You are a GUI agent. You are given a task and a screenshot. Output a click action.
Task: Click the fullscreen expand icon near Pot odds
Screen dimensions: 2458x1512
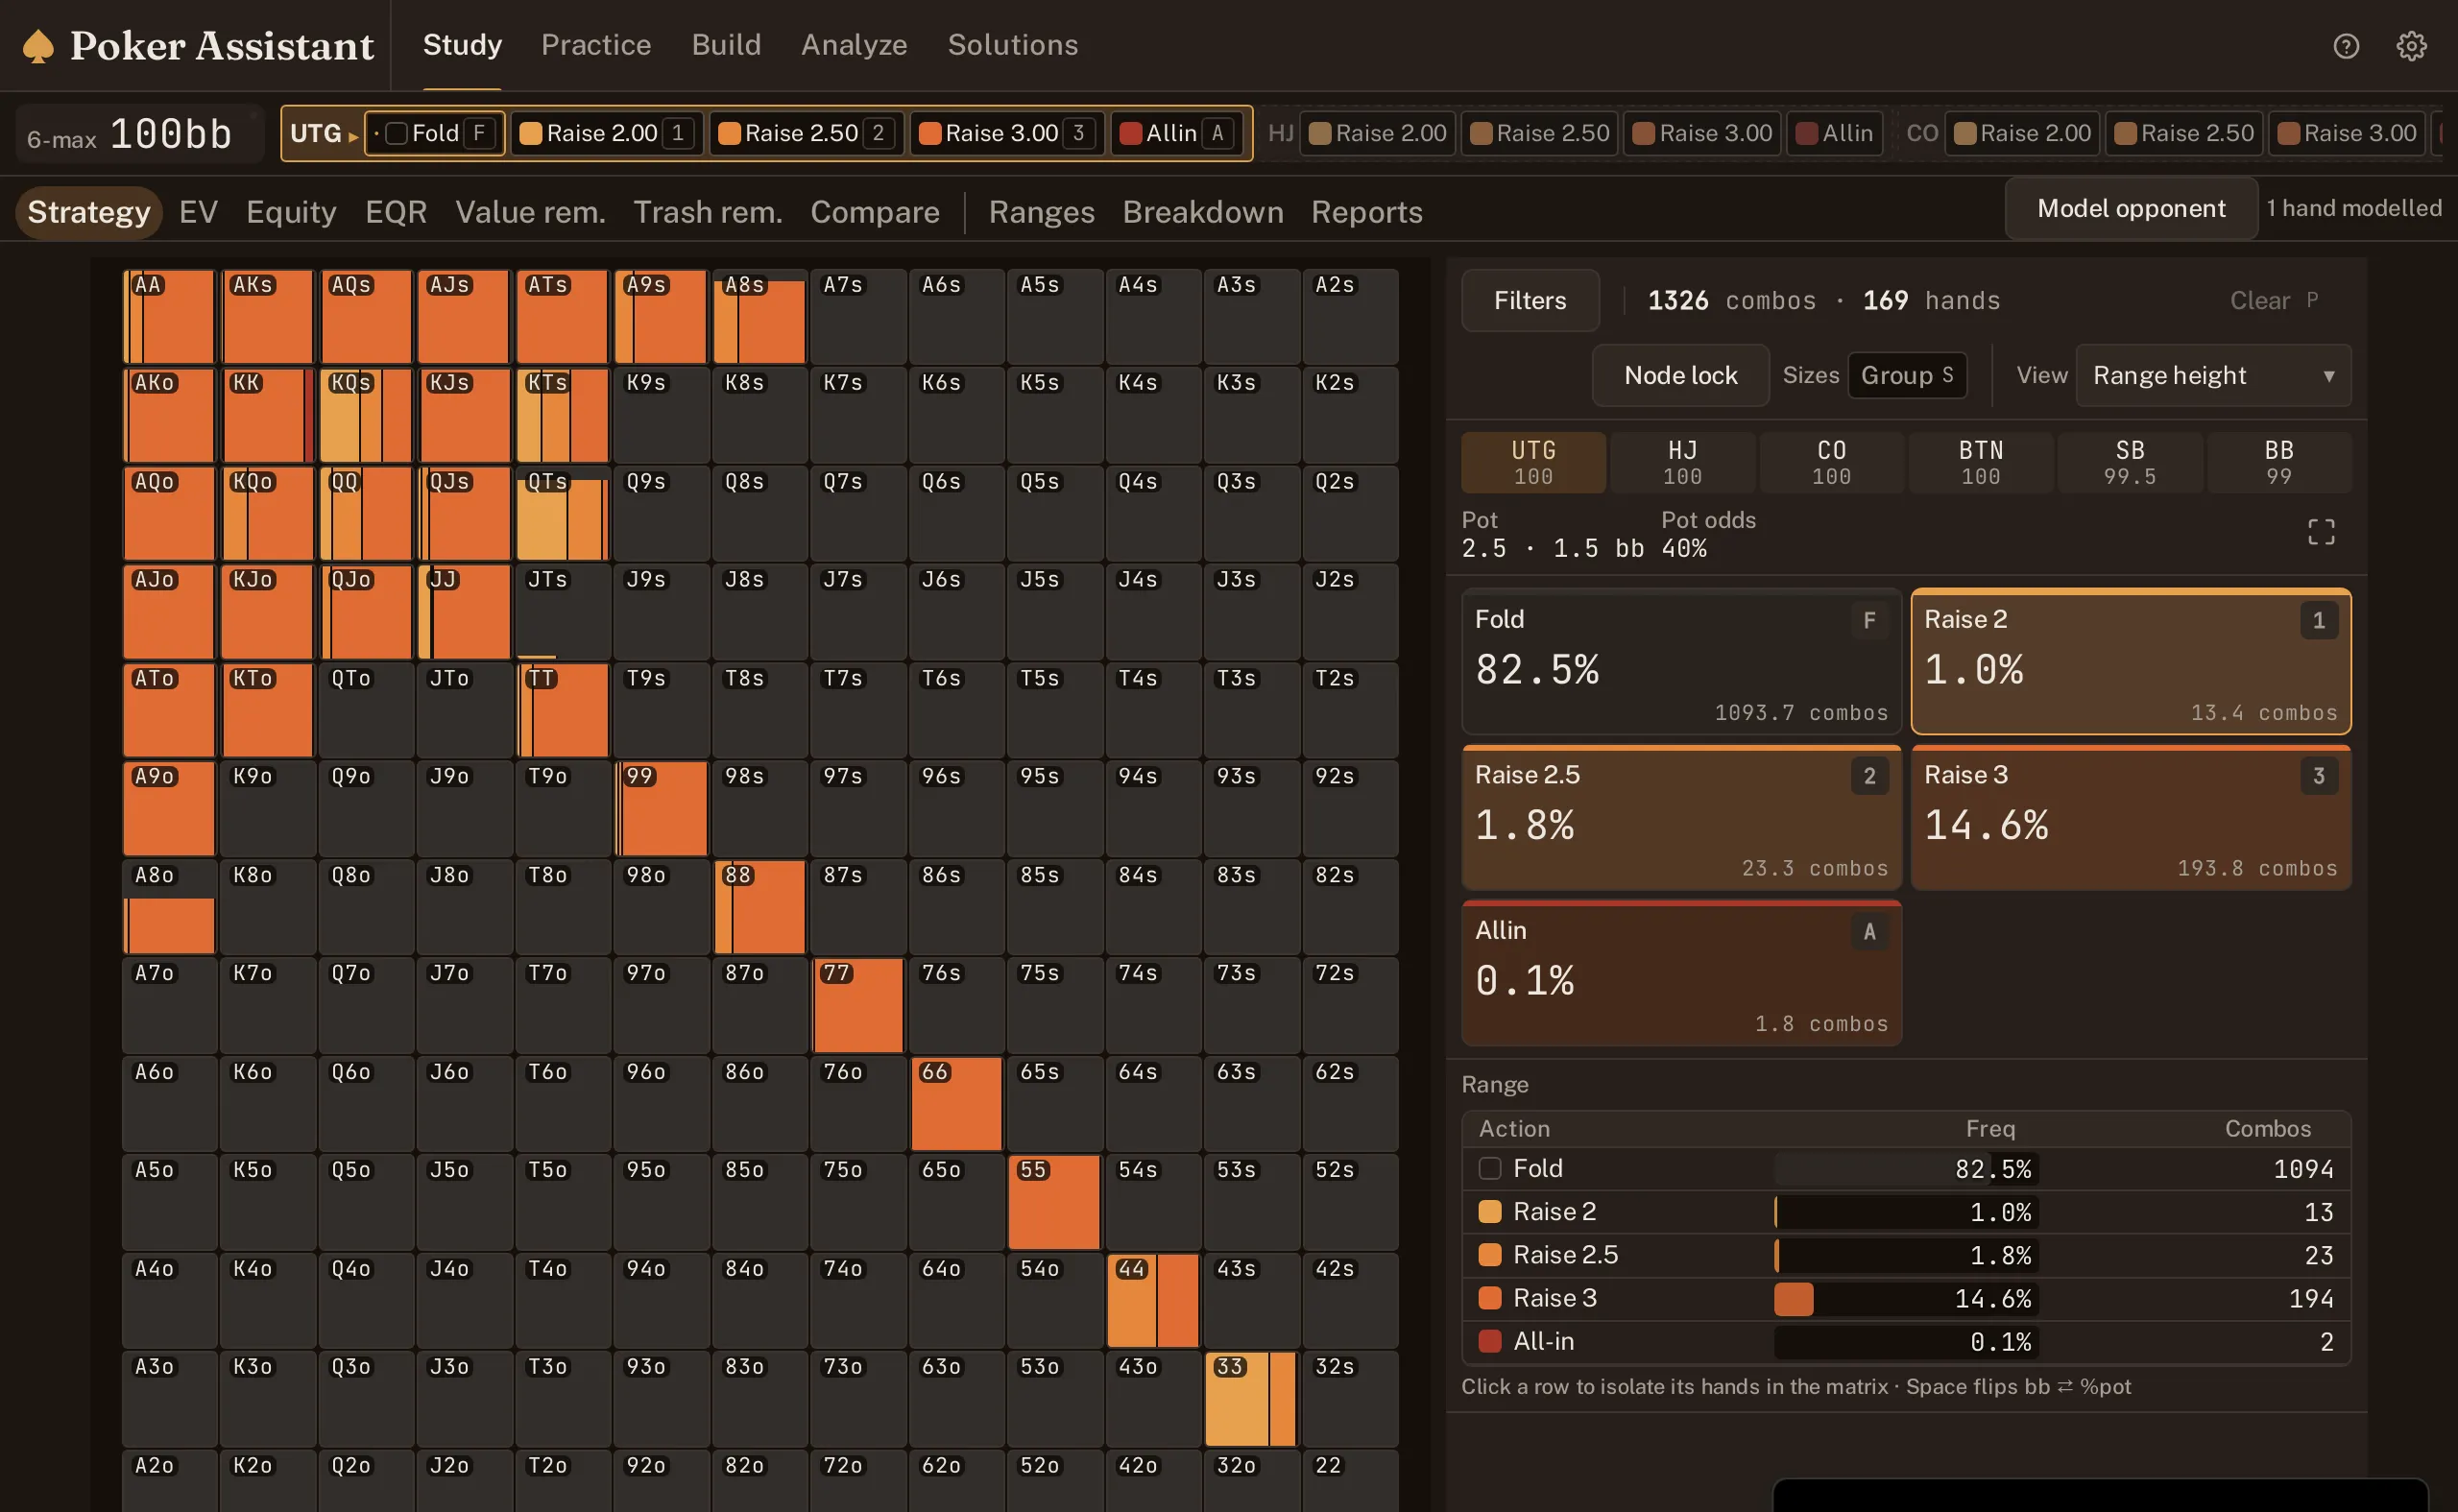(x=2321, y=532)
